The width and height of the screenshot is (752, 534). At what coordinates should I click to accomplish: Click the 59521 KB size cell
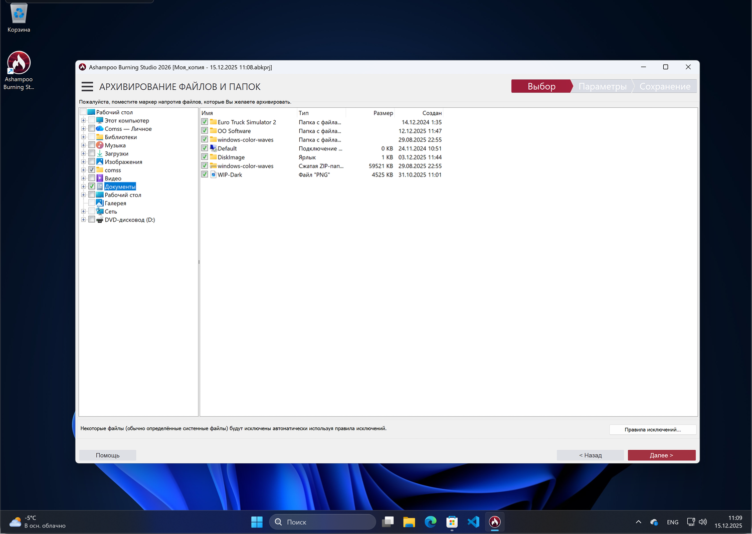click(x=381, y=166)
